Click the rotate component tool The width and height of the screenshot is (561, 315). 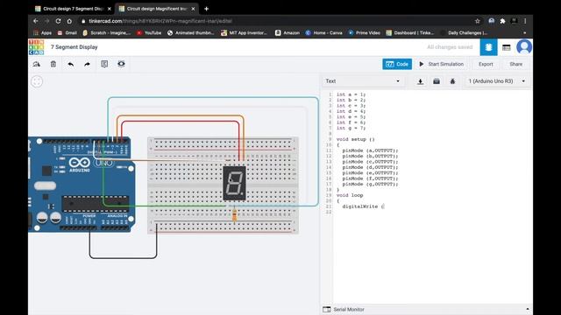(x=37, y=64)
